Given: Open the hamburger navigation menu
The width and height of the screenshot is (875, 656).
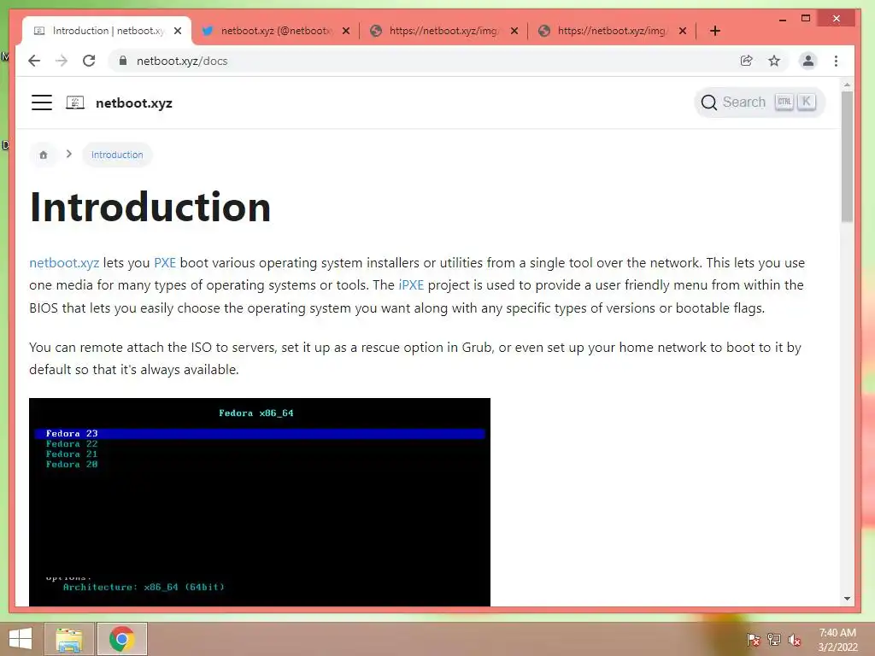Looking at the screenshot, I should tap(42, 102).
